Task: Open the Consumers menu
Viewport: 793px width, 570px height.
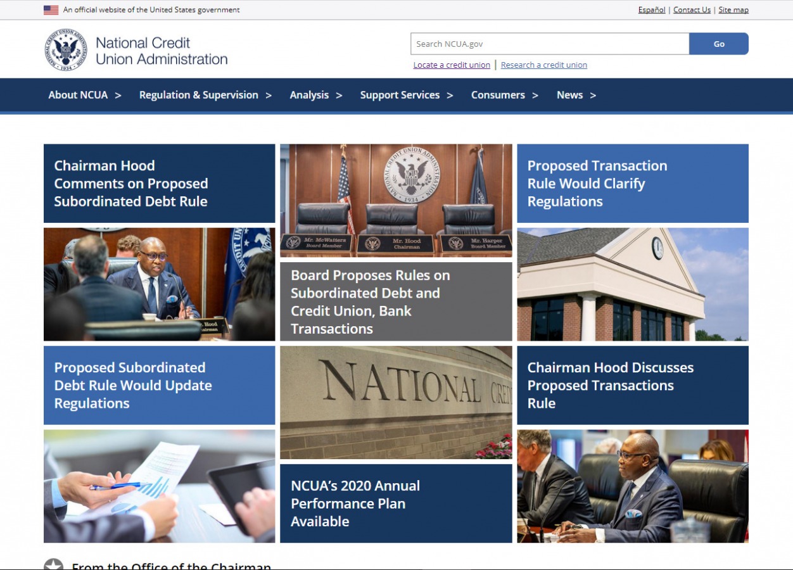Action: (x=498, y=95)
